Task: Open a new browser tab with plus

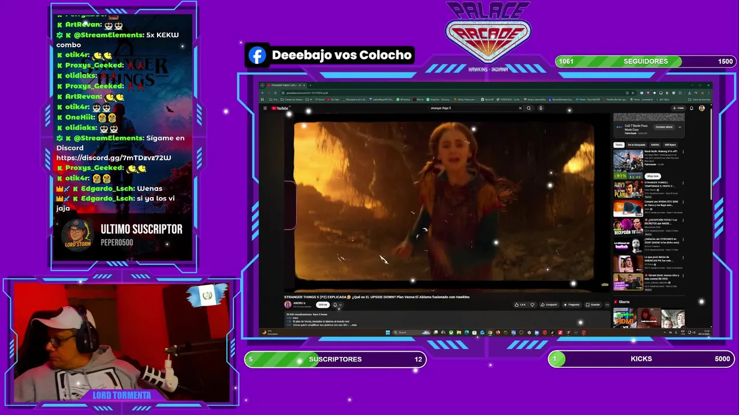Action: pos(310,85)
